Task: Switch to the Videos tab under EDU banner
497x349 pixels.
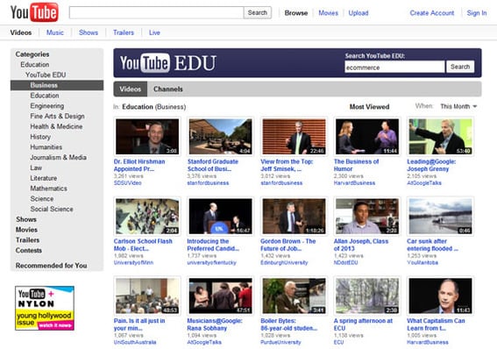Action: tap(131, 89)
